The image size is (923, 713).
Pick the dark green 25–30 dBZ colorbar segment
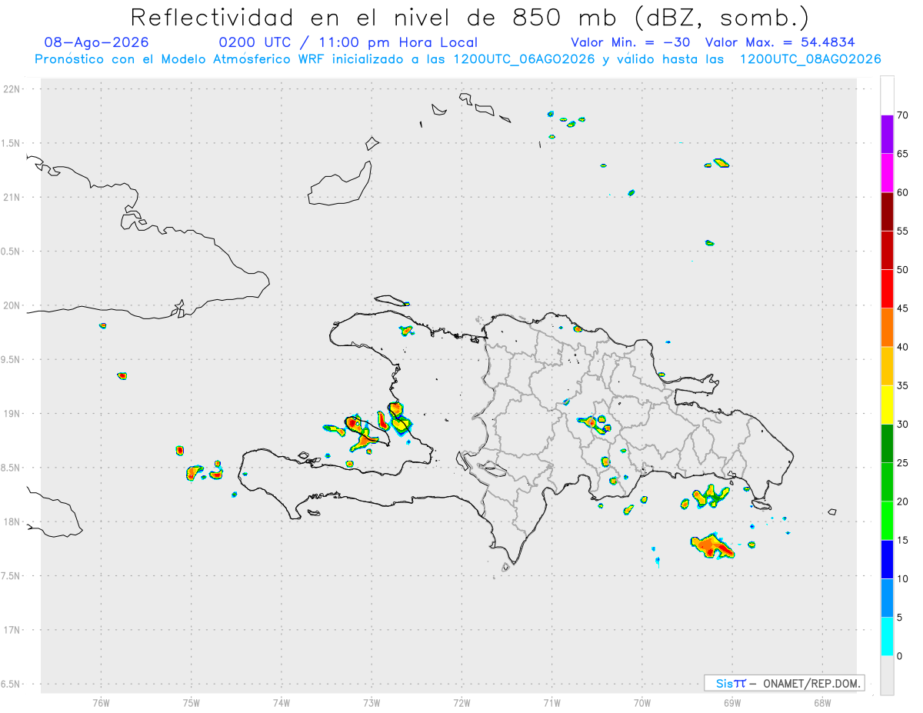click(x=887, y=444)
